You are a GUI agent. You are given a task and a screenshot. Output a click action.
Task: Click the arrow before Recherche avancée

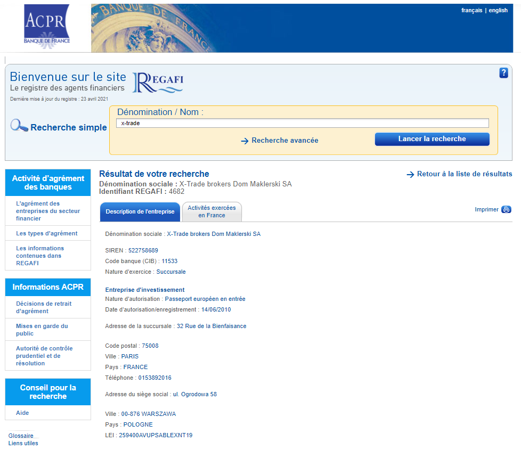[x=245, y=141]
